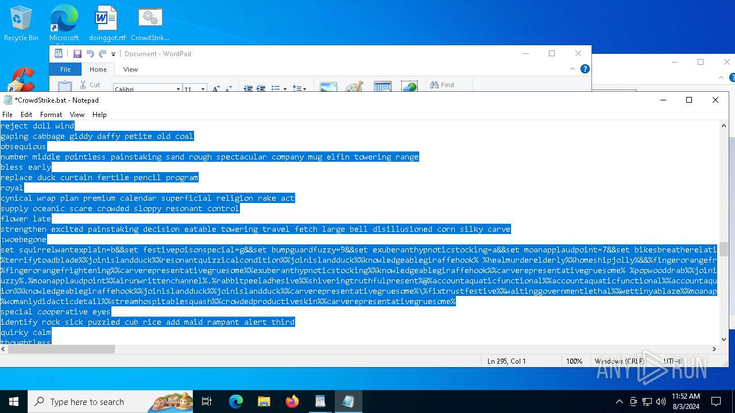
Task: Open WordPad Help via the question mark icon
Action: click(x=585, y=69)
